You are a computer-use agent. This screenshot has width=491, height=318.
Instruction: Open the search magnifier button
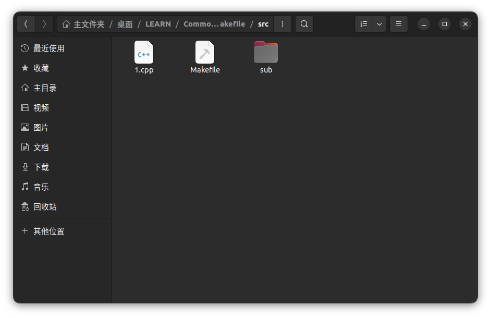pyautogui.click(x=304, y=24)
